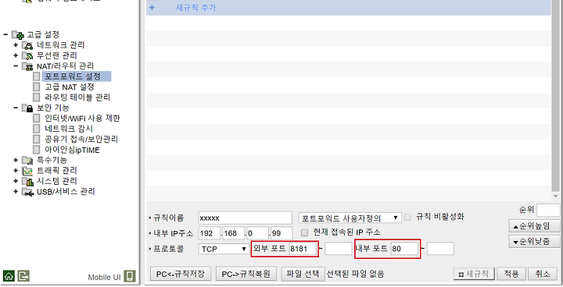Image resolution: width=563 pixels, height=287 pixels.
Task: Click 순위높임 button
Action: [x=534, y=226]
